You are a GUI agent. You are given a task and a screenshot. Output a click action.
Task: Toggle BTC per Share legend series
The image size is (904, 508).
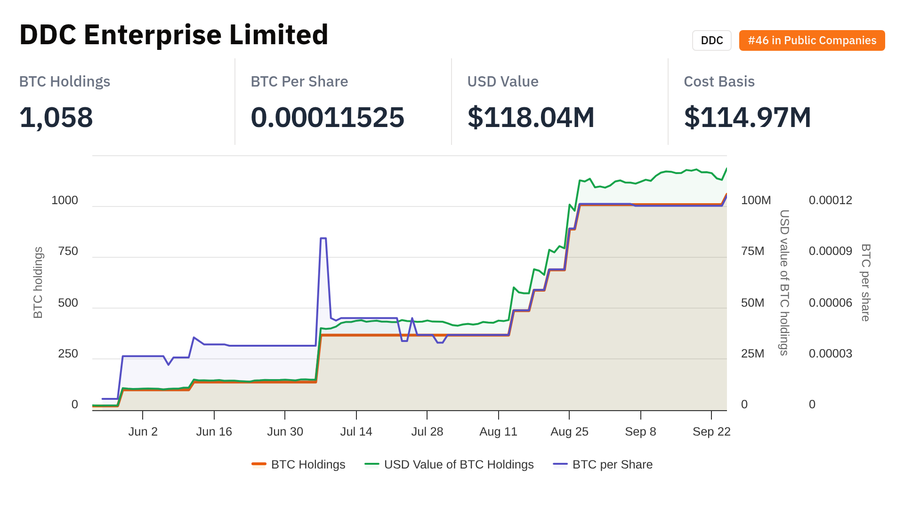[612, 465]
